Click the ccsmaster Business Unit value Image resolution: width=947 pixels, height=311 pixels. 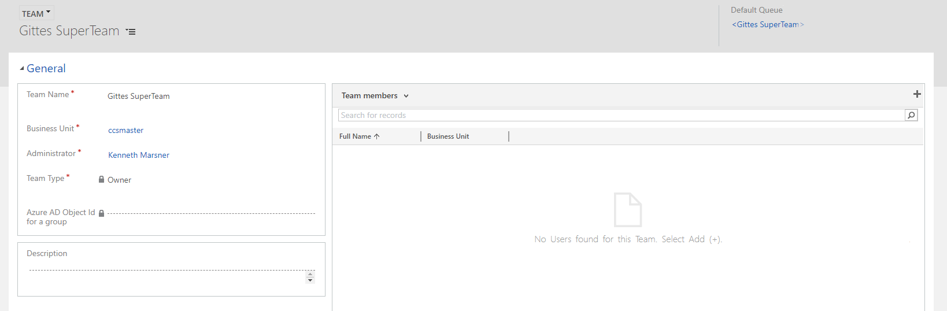click(126, 130)
